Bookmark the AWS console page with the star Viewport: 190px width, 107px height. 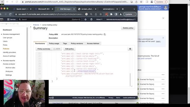click(101, 14)
